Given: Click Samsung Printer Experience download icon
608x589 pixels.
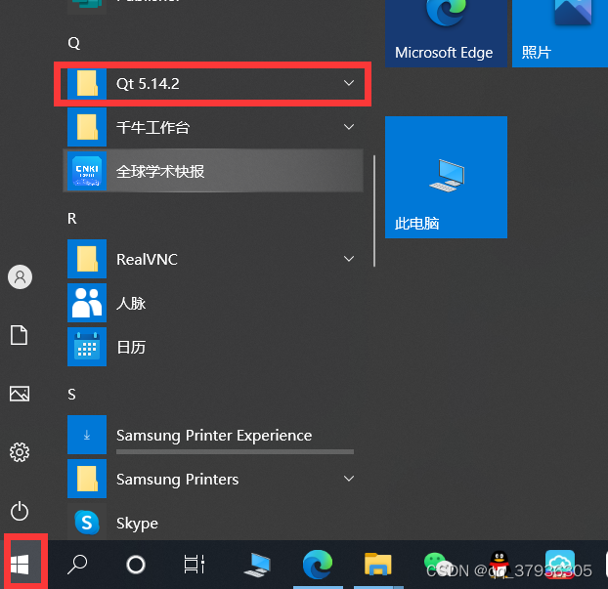Looking at the screenshot, I should pyautogui.click(x=87, y=435).
